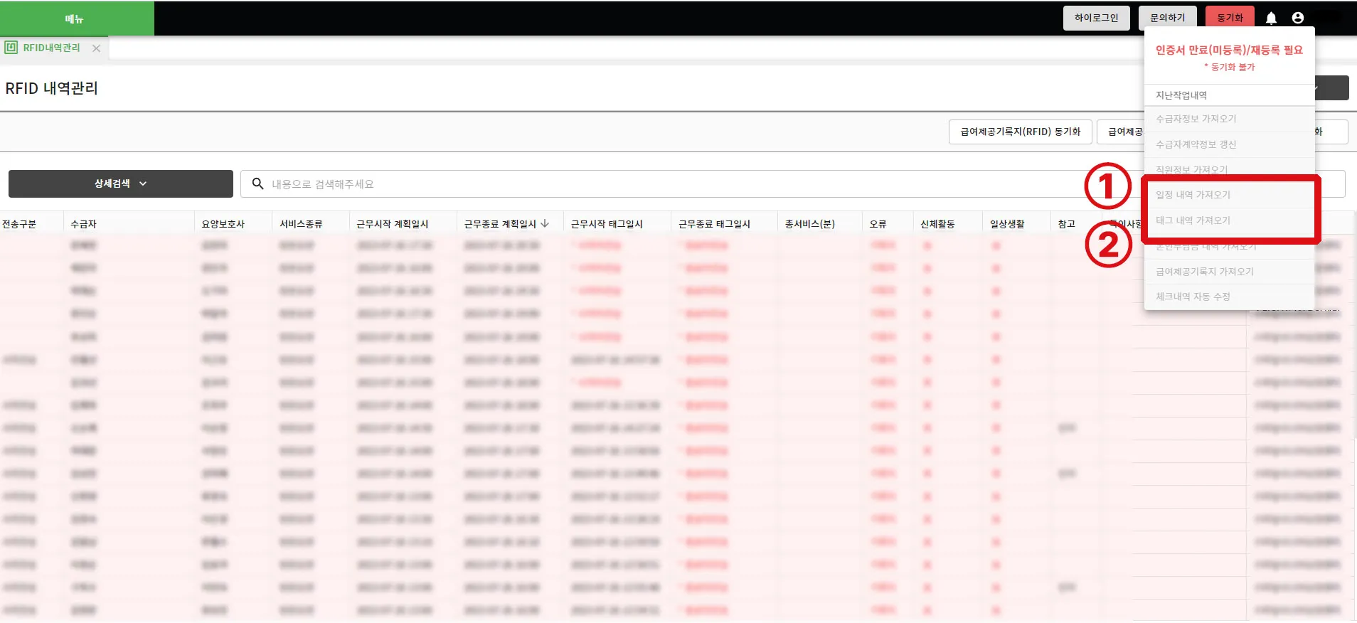
Task: Choose 직원정보 가져오기 menu item
Action: pyautogui.click(x=1229, y=168)
